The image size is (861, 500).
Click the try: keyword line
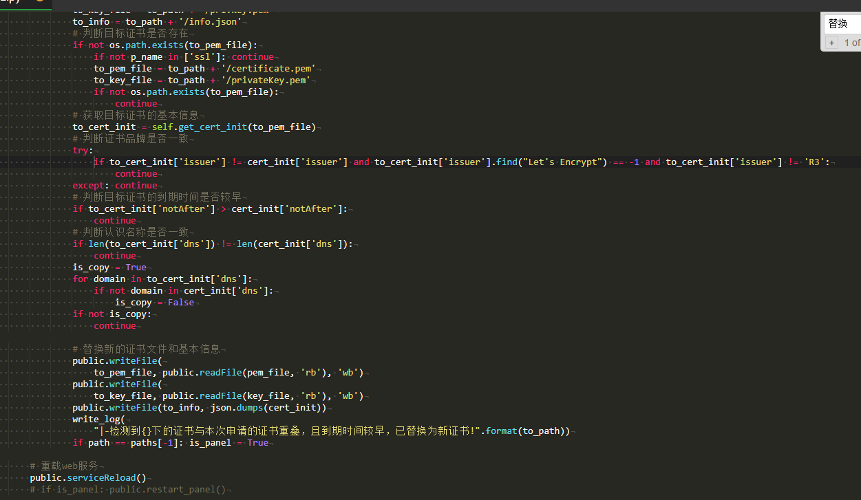click(x=83, y=151)
